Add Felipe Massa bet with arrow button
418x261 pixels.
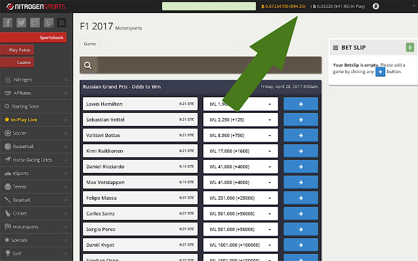[300, 198]
